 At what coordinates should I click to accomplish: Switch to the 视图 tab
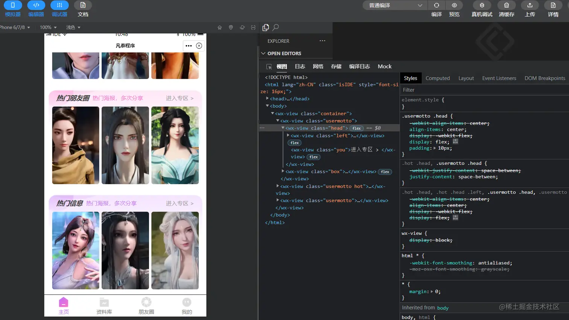click(282, 66)
